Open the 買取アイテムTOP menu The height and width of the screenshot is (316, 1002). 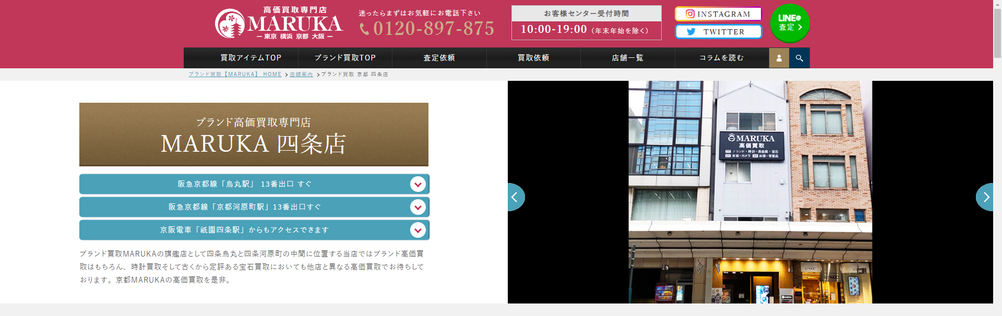[250, 58]
